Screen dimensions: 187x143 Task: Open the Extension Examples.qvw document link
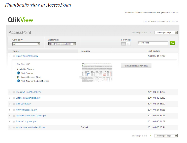[x=28, y=98]
